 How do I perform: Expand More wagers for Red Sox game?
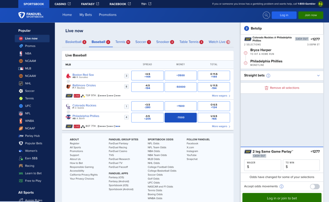pos(221,96)
